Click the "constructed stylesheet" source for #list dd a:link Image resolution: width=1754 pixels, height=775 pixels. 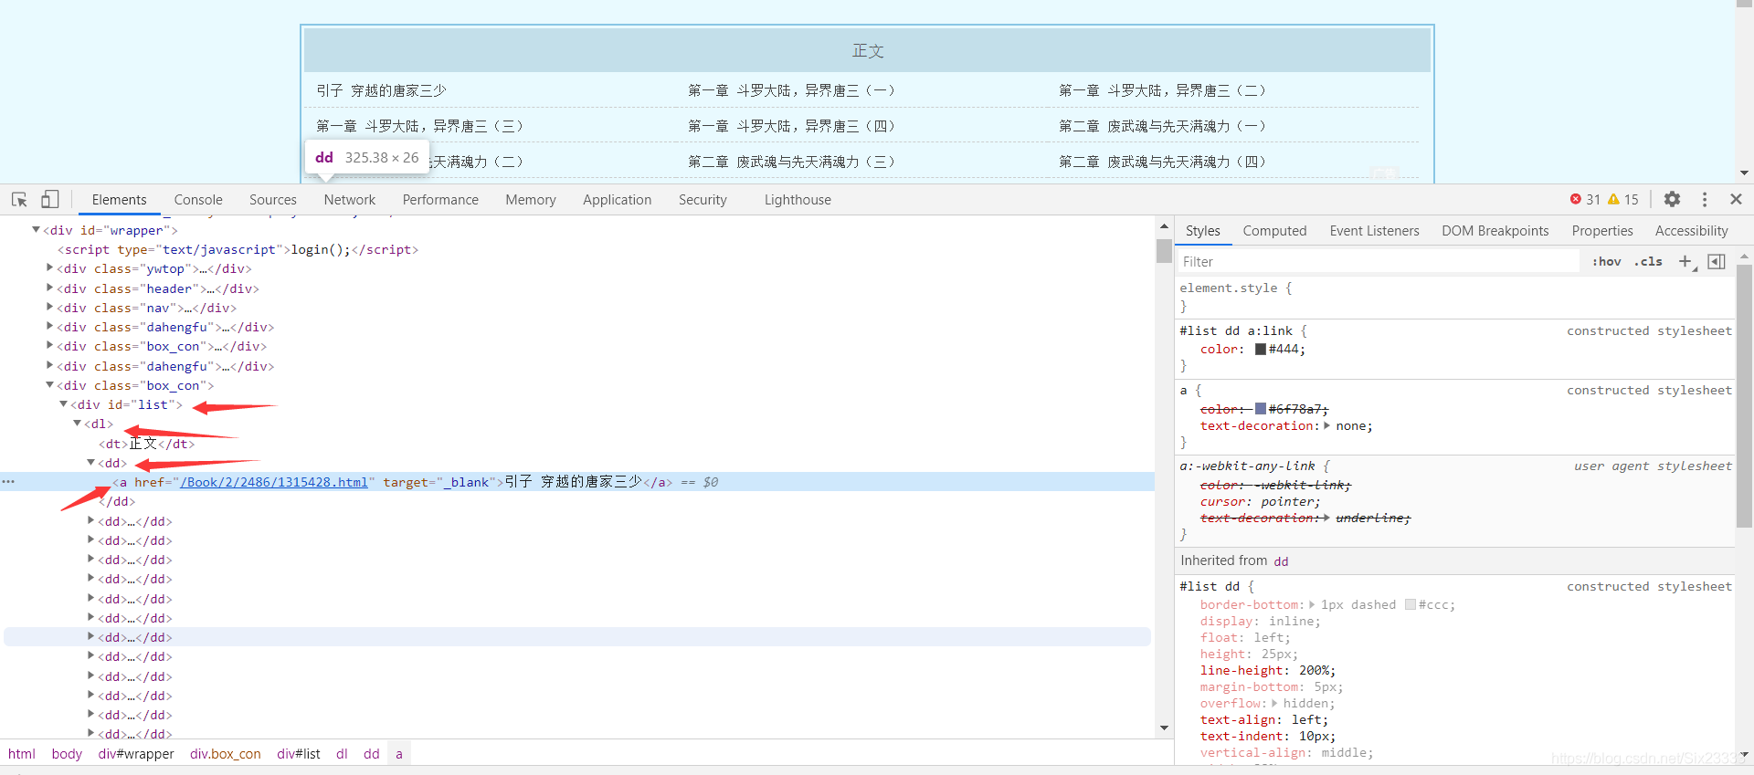coord(1649,330)
